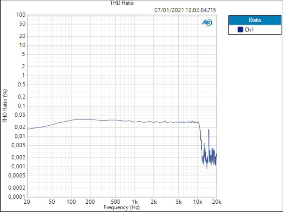Click the 5k tick label on frequency axis
This screenshot has height=212, width=283.
click(179, 202)
